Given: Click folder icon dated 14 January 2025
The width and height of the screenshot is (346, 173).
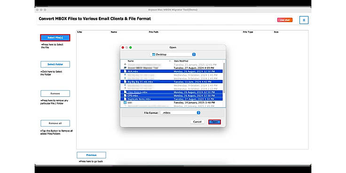Looking at the screenshot, I should 125,102.
